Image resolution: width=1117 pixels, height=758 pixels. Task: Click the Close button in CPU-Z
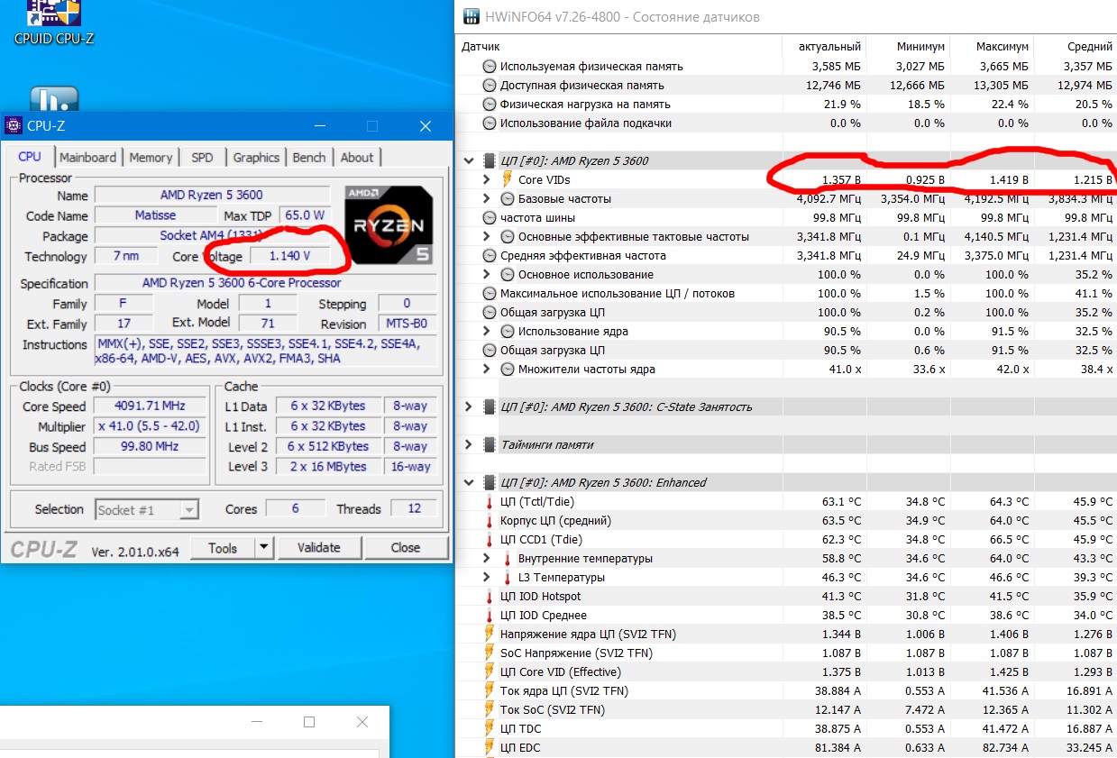[406, 547]
